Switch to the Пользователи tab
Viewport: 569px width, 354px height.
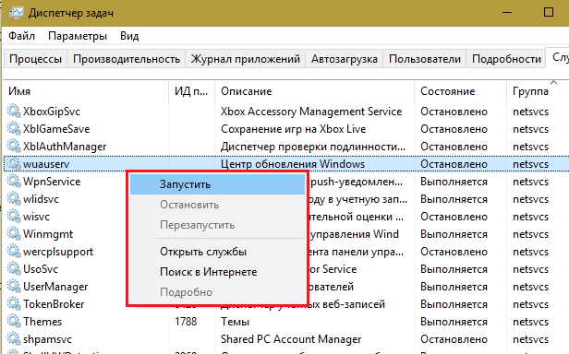425,59
